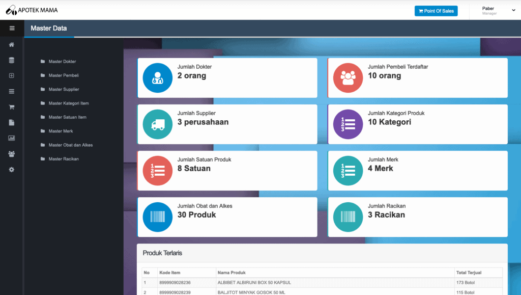Open the home icon in sidebar
The image size is (521, 295).
click(x=12, y=44)
